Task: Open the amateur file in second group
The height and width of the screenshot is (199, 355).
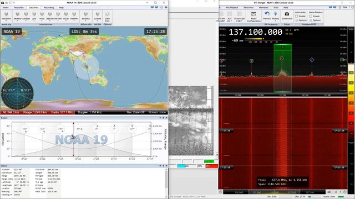Action: pos(85,16)
